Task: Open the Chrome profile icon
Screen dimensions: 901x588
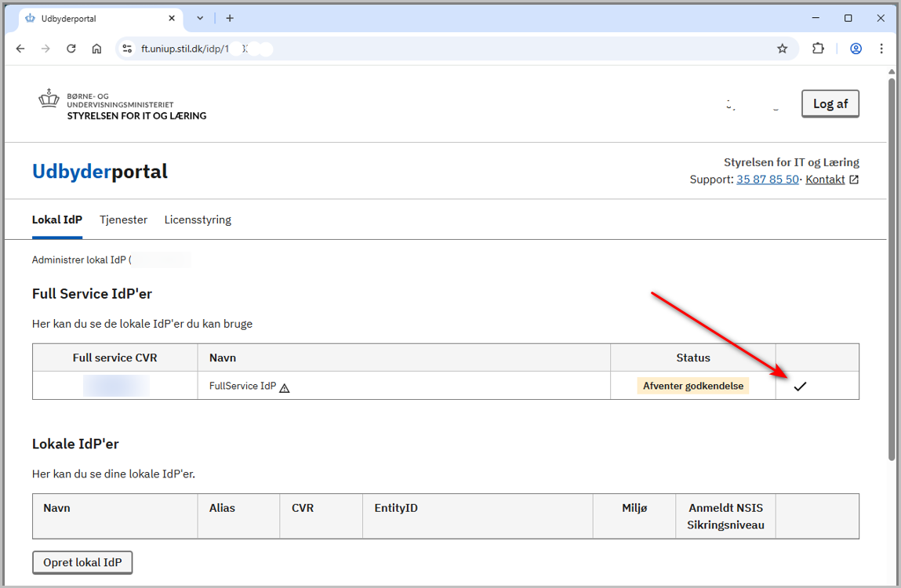Action: click(x=856, y=49)
